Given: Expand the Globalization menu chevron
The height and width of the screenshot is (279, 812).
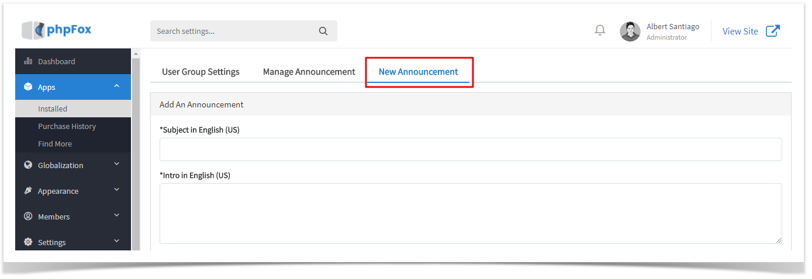Looking at the screenshot, I should coord(117,165).
